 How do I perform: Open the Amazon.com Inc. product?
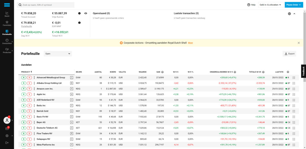click(45, 88)
